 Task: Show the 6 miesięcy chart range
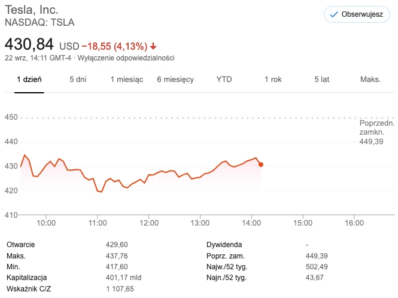(175, 80)
